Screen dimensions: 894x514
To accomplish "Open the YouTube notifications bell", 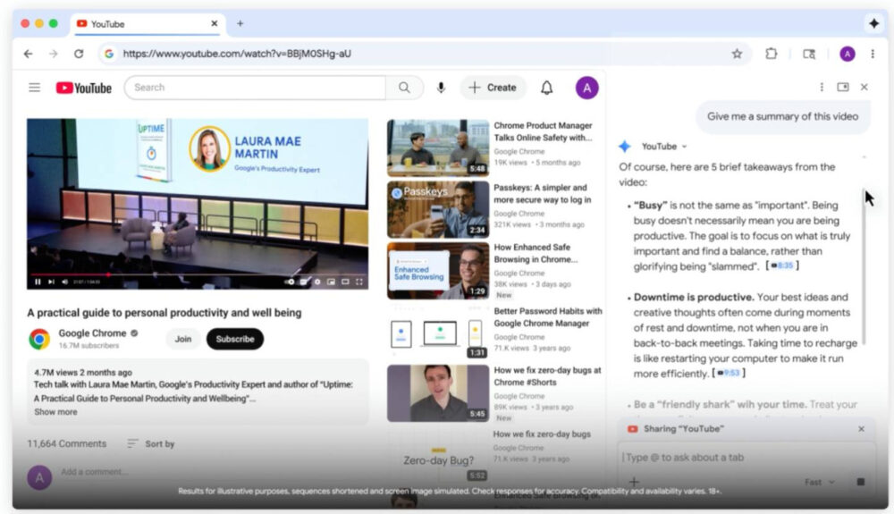I will coord(546,88).
